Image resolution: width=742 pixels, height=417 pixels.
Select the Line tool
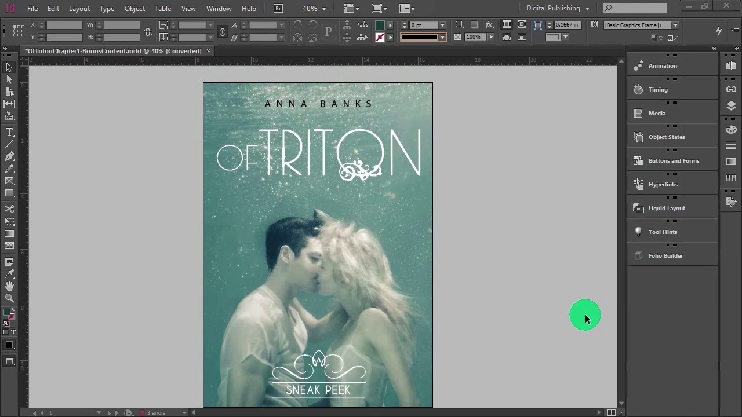(x=9, y=144)
